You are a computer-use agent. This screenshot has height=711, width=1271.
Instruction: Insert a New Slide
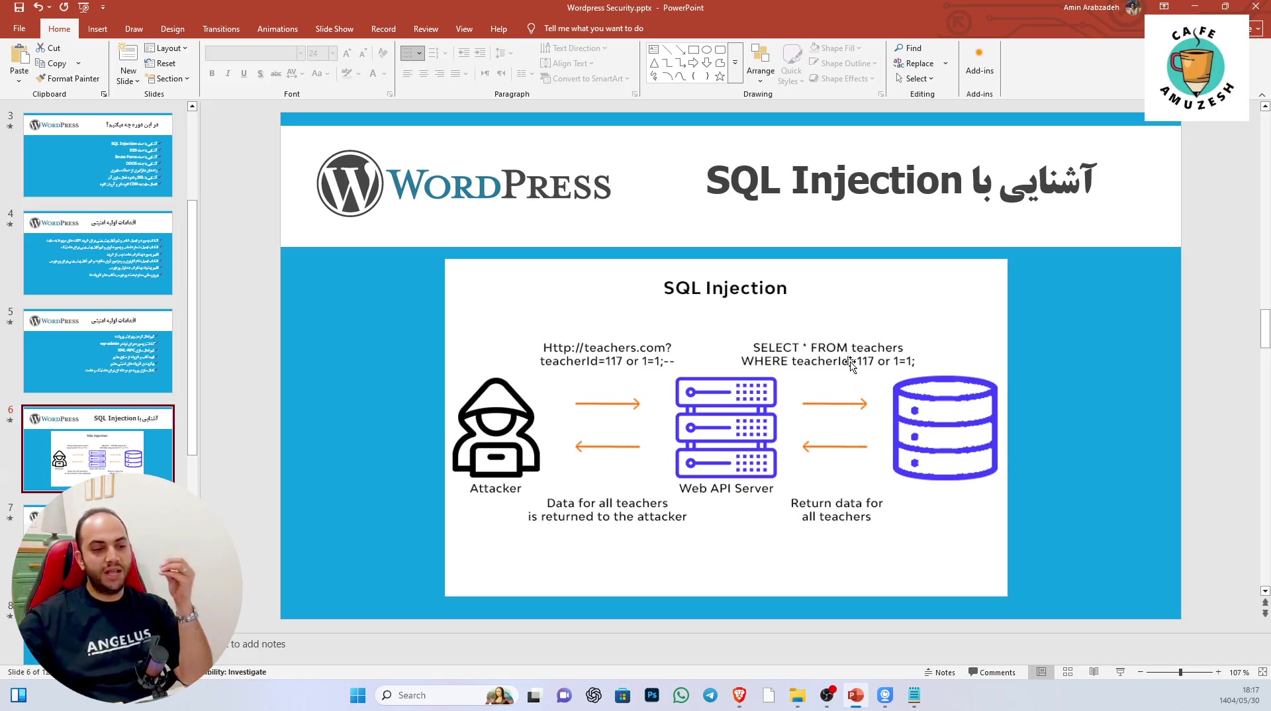click(128, 64)
